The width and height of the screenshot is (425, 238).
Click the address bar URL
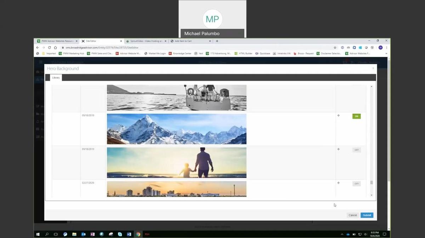pyautogui.click(x=102, y=48)
